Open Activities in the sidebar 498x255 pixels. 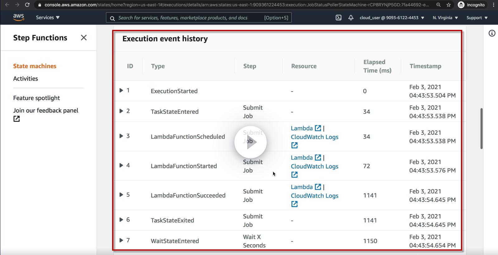pos(26,79)
